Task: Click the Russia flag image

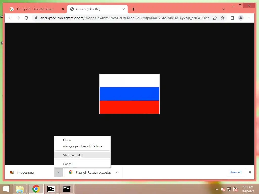Action: point(129,94)
